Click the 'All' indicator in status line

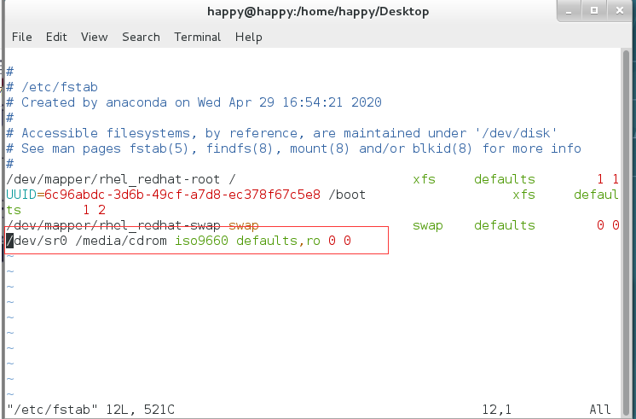pyautogui.click(x=600, y=410)
